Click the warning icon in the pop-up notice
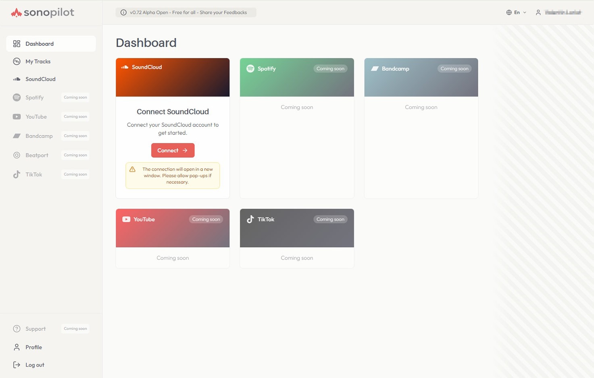The height and width of the screenshot is (378, 594). [x=132, y=169]
